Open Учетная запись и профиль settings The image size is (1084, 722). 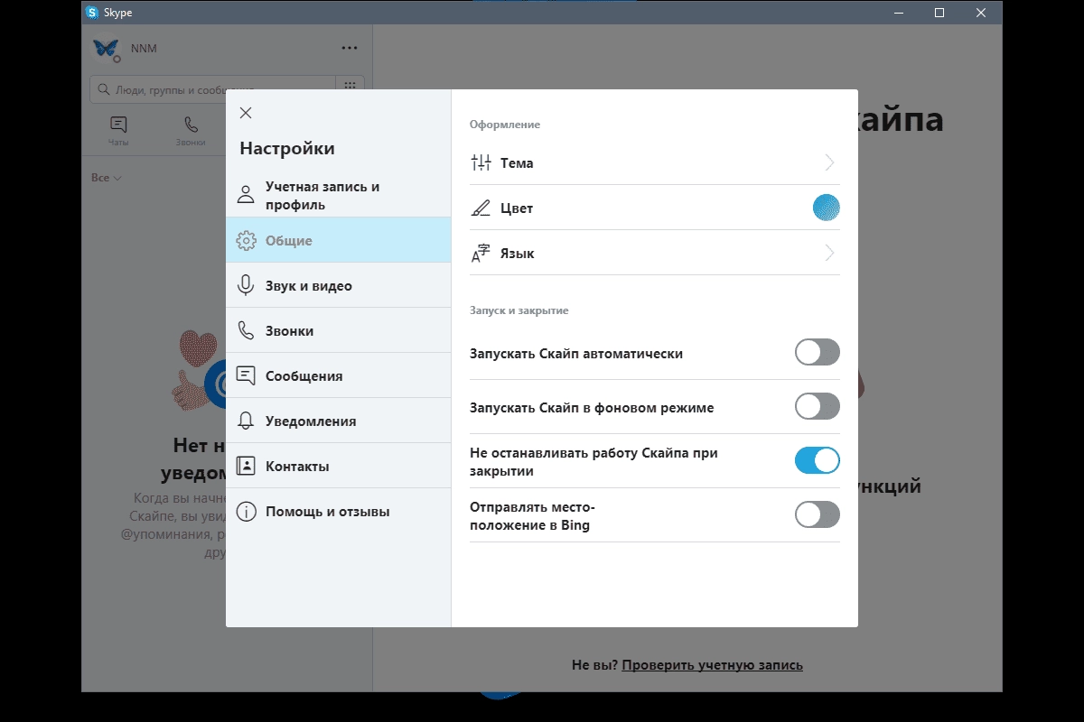[338, 195]
